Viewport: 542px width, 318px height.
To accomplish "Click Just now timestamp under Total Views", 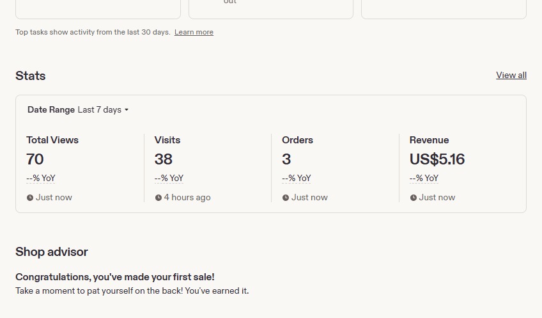I will [54, 197].
